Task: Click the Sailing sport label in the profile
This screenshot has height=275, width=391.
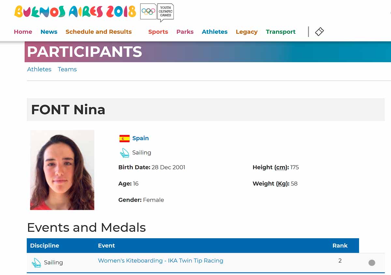Action: click(x=142, y=153)
